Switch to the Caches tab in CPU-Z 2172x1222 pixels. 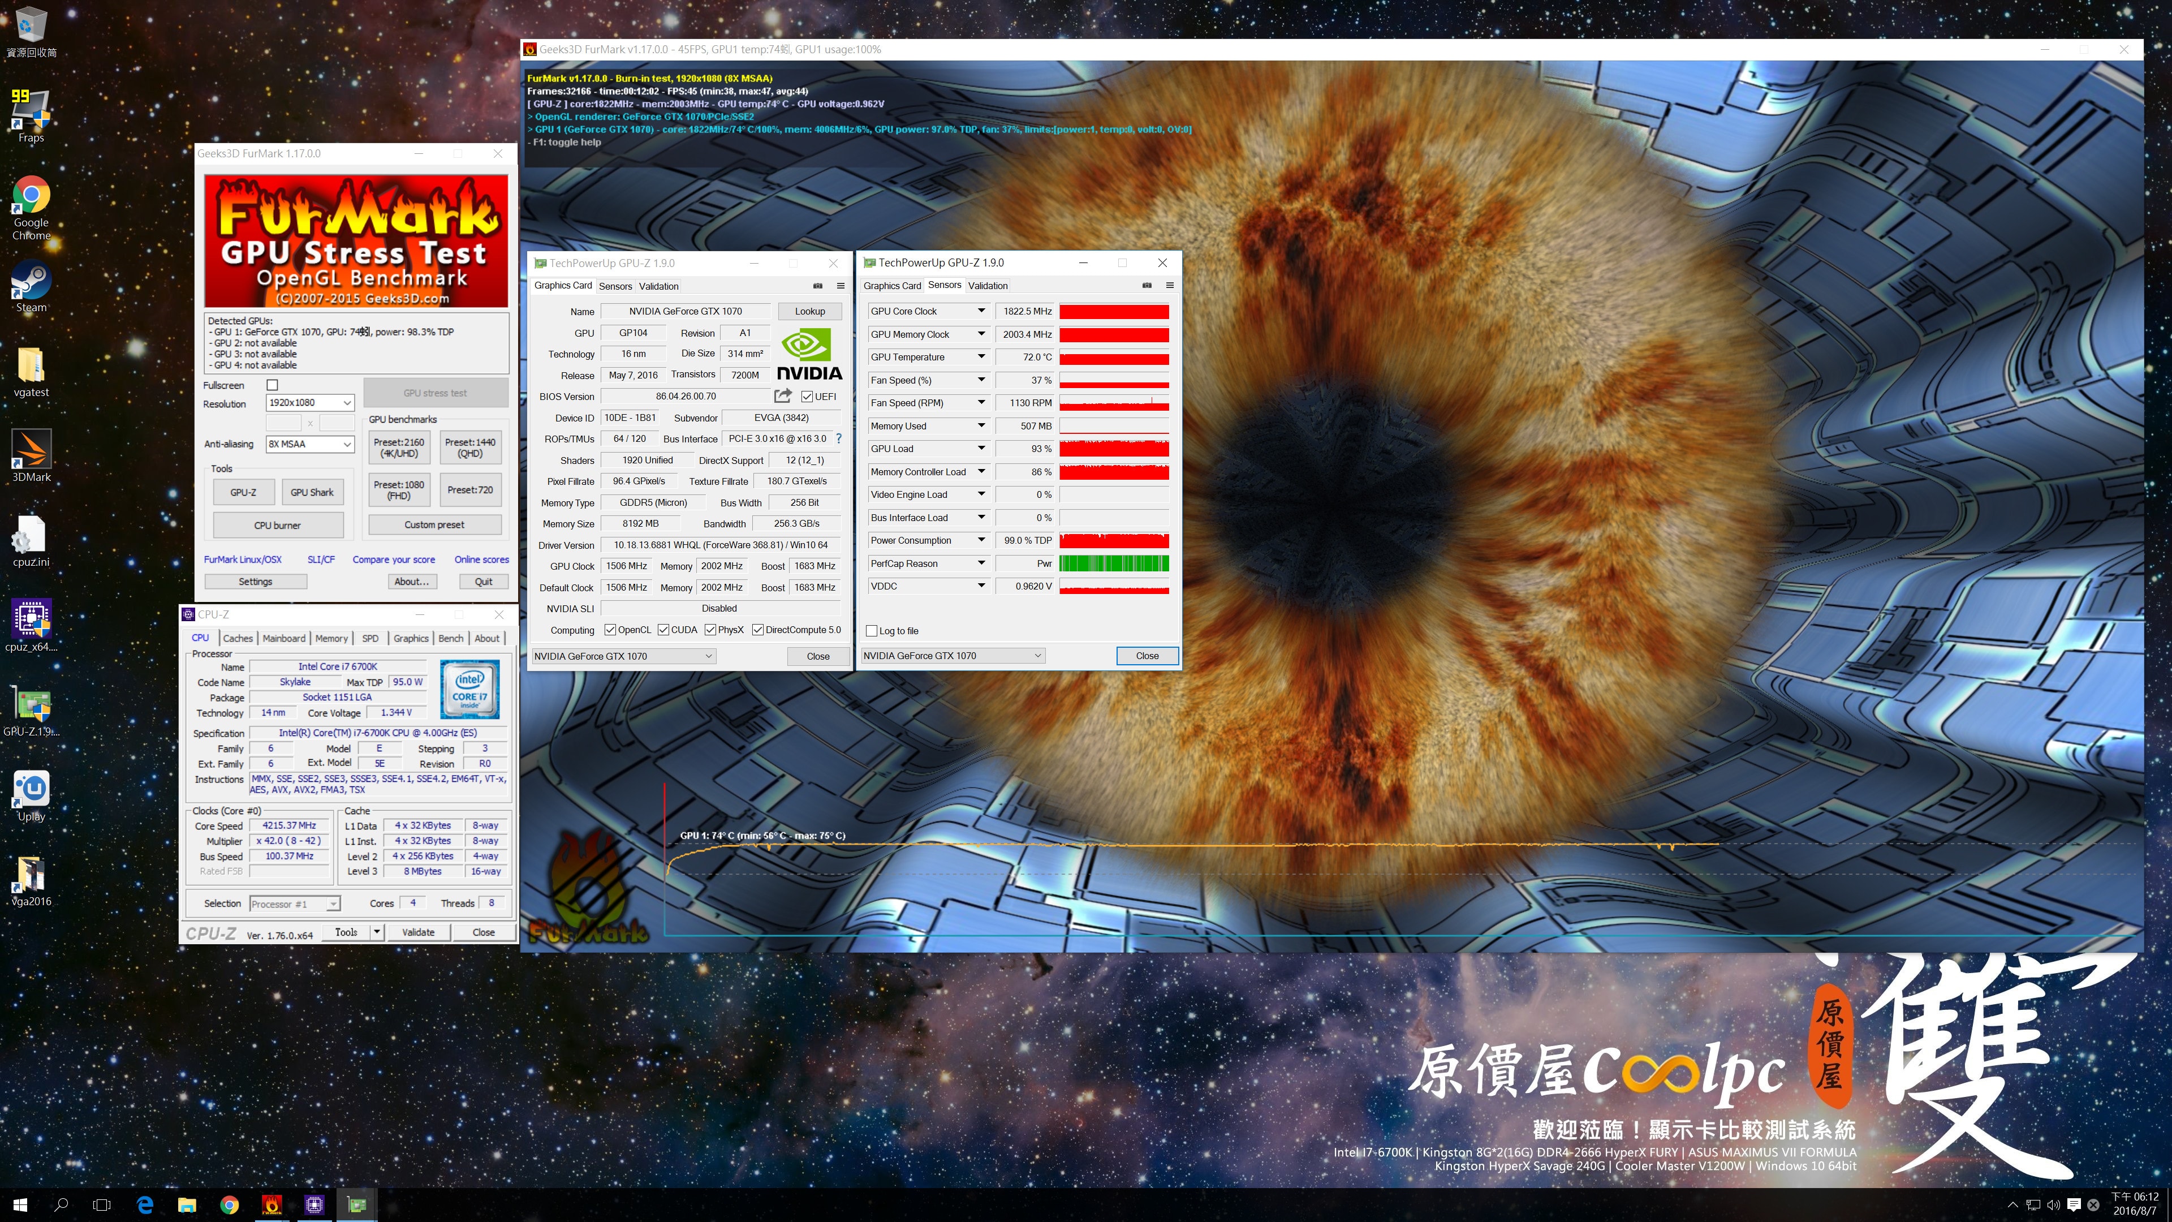coord(238,638)
